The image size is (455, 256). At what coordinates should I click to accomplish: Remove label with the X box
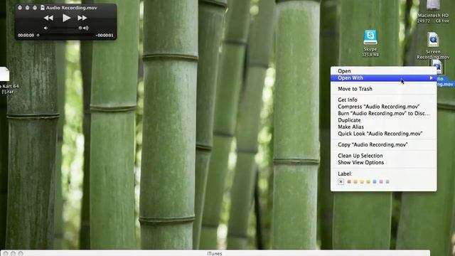[x=341, y=182]
